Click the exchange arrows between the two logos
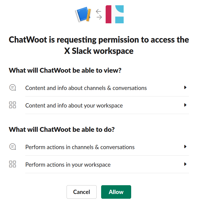200x205 pixels. tap(98, 14)
